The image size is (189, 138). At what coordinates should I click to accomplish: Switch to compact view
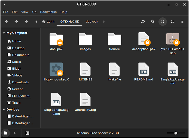point(182,22)
